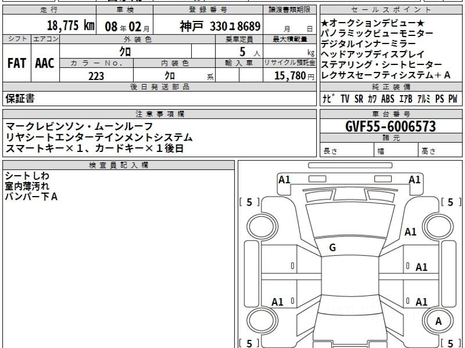The height and width of the screenshot is (348, 465).
Task: Click the 後日発送部品 header
Action: click(x=159, y=87)
